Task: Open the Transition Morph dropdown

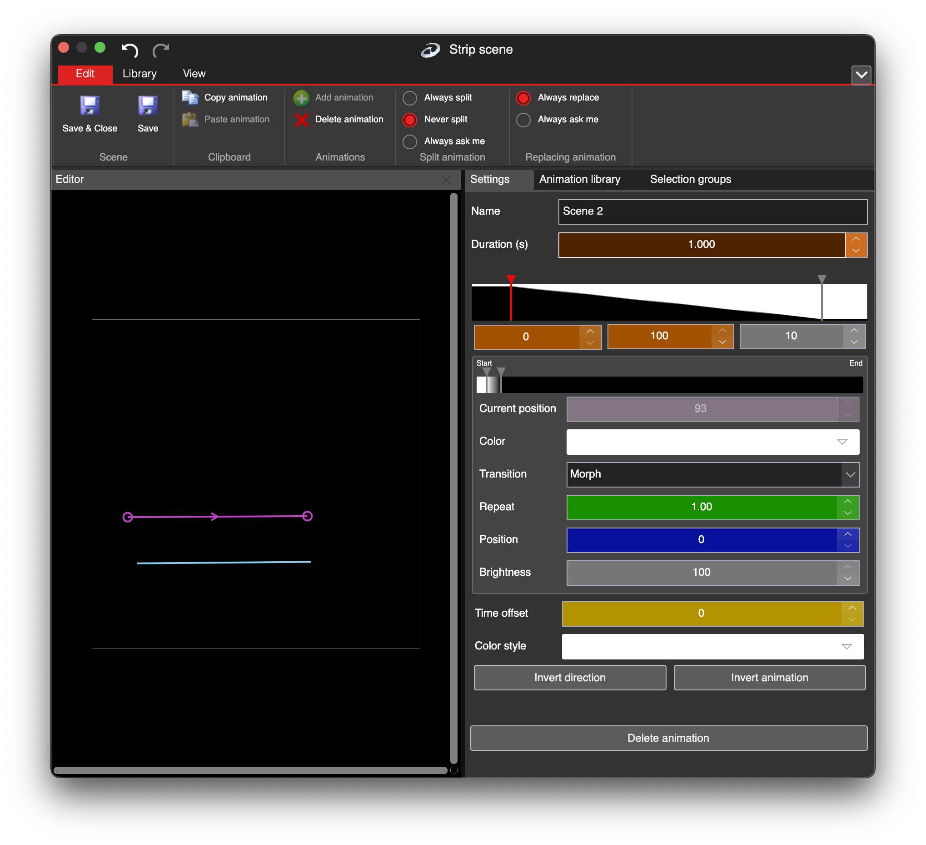Action: [712, 474]
